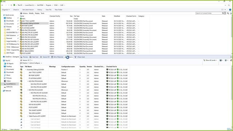Image resolution: width=233 pixels, height=131 pixels.
Task: Click the POST.SLDPRT part icon in file list
Action: tap(21, 53)
